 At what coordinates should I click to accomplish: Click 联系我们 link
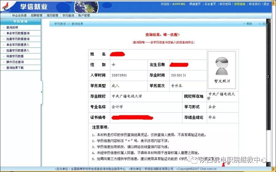coord(255,4)
